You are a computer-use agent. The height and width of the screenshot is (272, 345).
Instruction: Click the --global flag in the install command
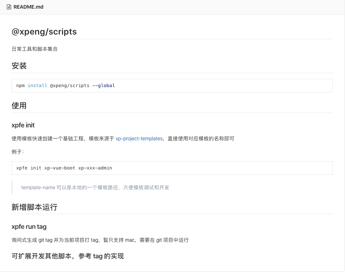coord(104,86)
